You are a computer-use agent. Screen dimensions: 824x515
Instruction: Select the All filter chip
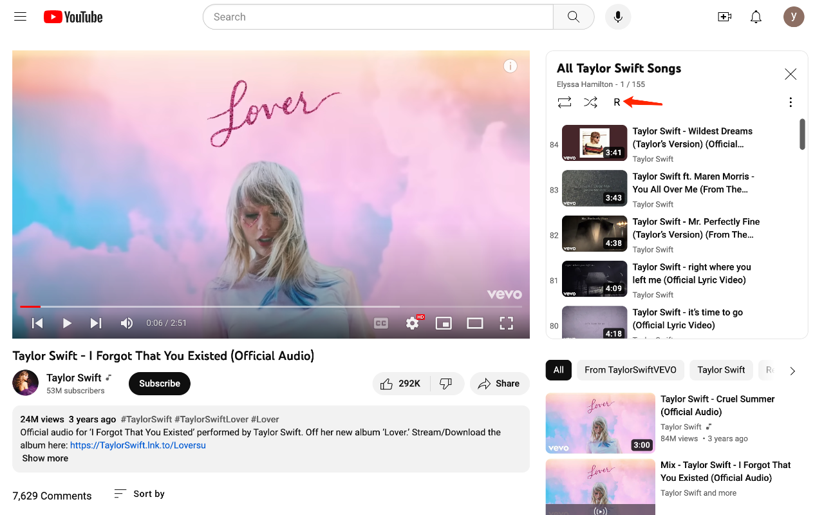[558, 370]
